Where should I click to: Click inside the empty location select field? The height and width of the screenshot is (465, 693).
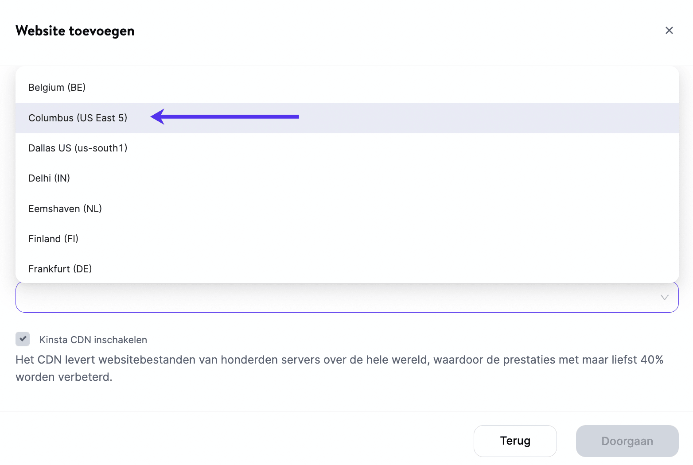(337, 298)
